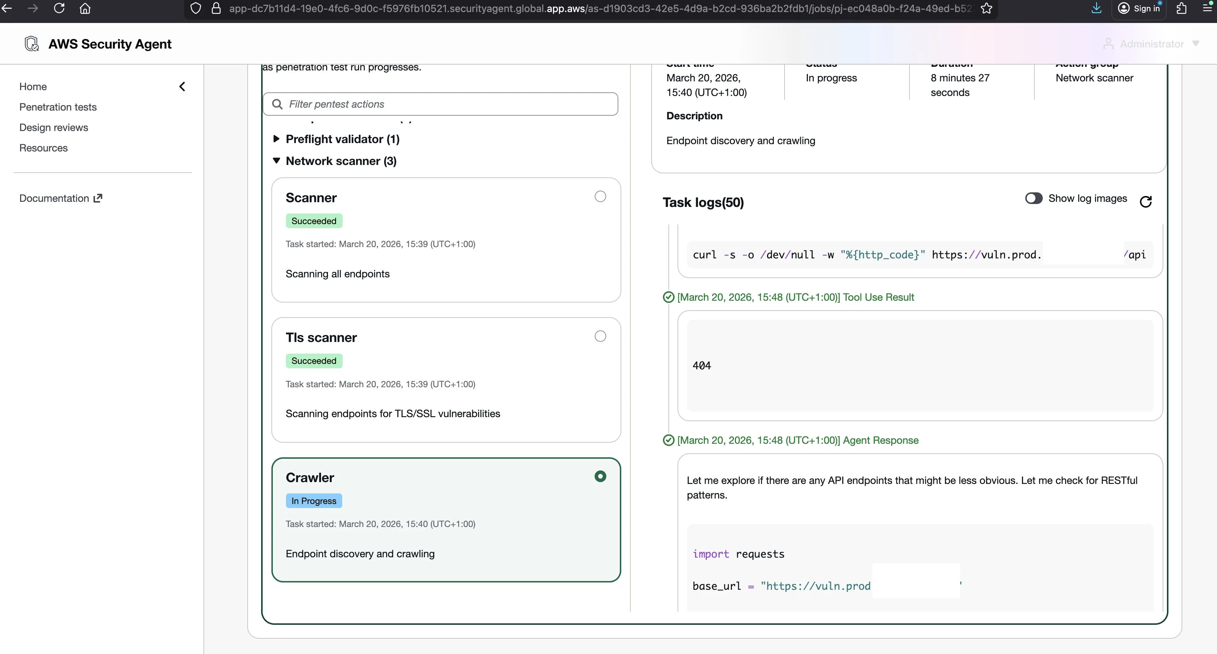The image size is (1217, 654).
Task: Click the magnifier icon in filter box
Action: [x=277, y=104]
